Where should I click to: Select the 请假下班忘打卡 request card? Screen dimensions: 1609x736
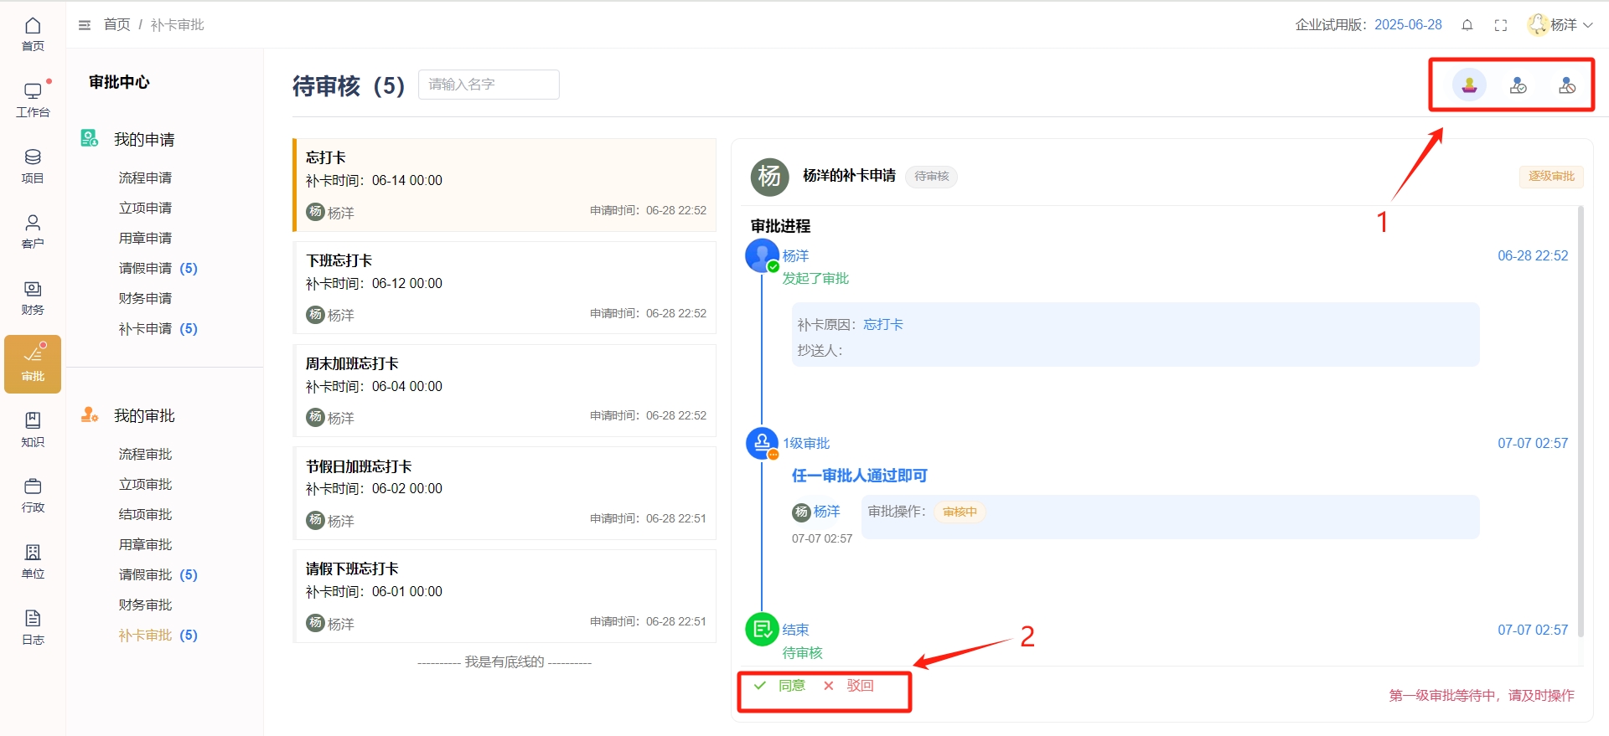click(504, 596)
